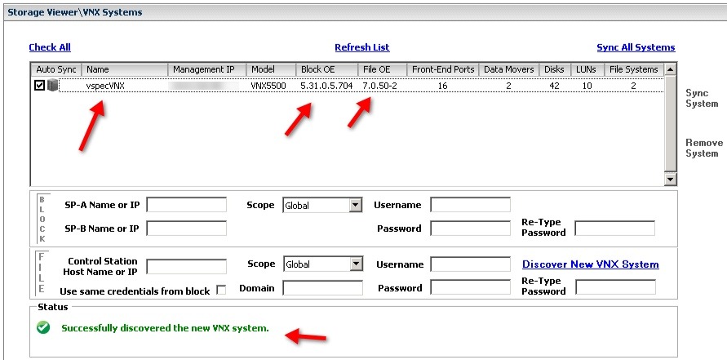Sort by the Name column header
The width and height of the screenshot is (727, 360).
[x=125, y=69]
